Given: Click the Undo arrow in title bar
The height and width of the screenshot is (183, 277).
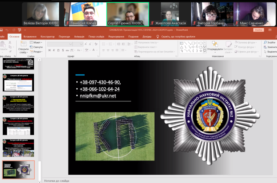Looking at the screenshot, I should coord(8,30).
